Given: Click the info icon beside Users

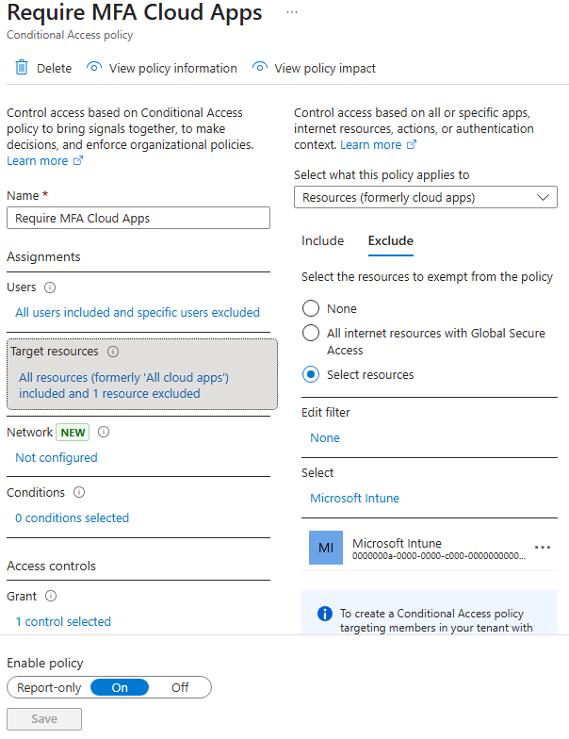Looking at the screenshot, I should coord(50,287).
